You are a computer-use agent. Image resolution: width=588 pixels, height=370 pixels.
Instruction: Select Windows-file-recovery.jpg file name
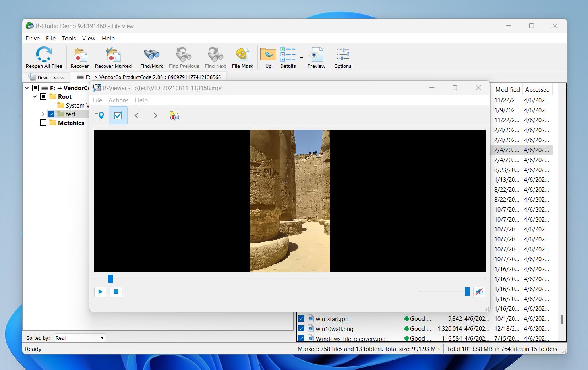click(x=351, y=339)
